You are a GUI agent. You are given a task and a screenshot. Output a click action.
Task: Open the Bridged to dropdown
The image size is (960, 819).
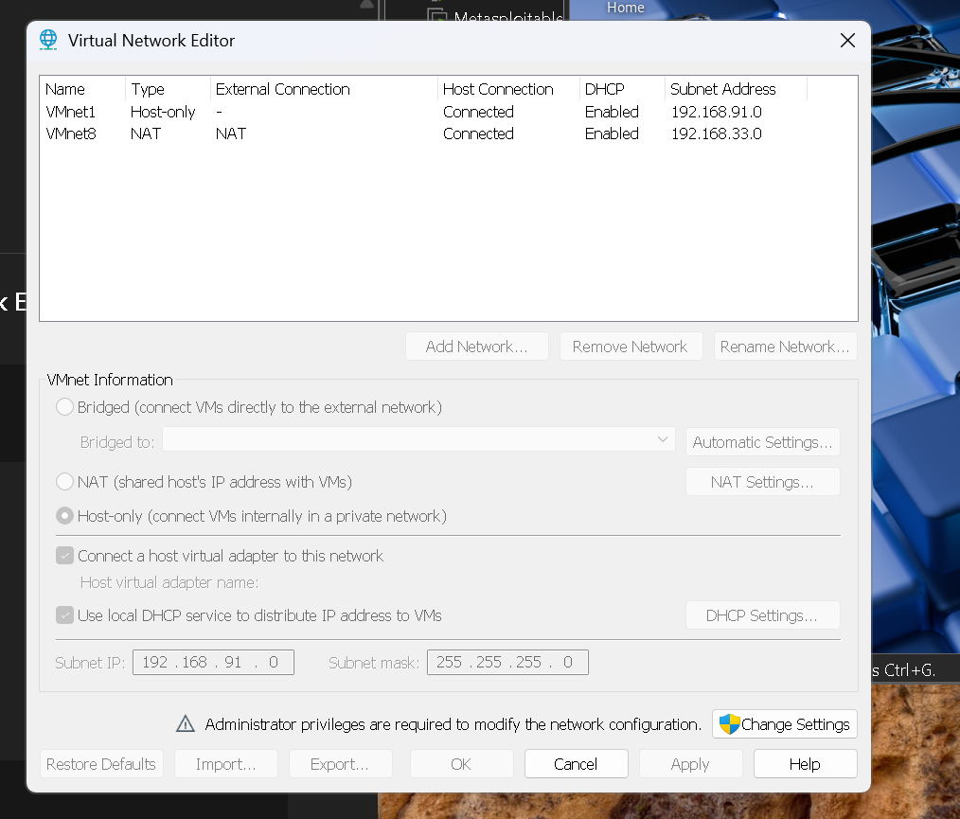tap(662, 441)
